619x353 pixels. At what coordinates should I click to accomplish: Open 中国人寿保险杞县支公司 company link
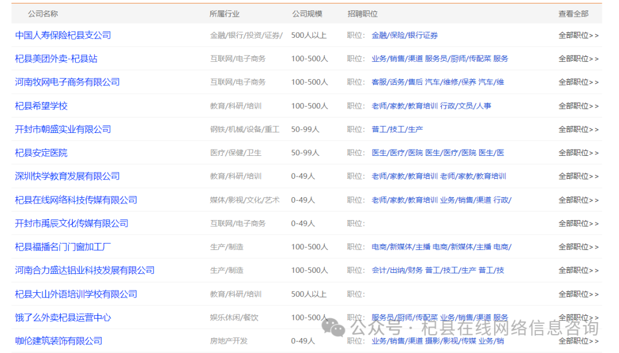click(63, 35)
